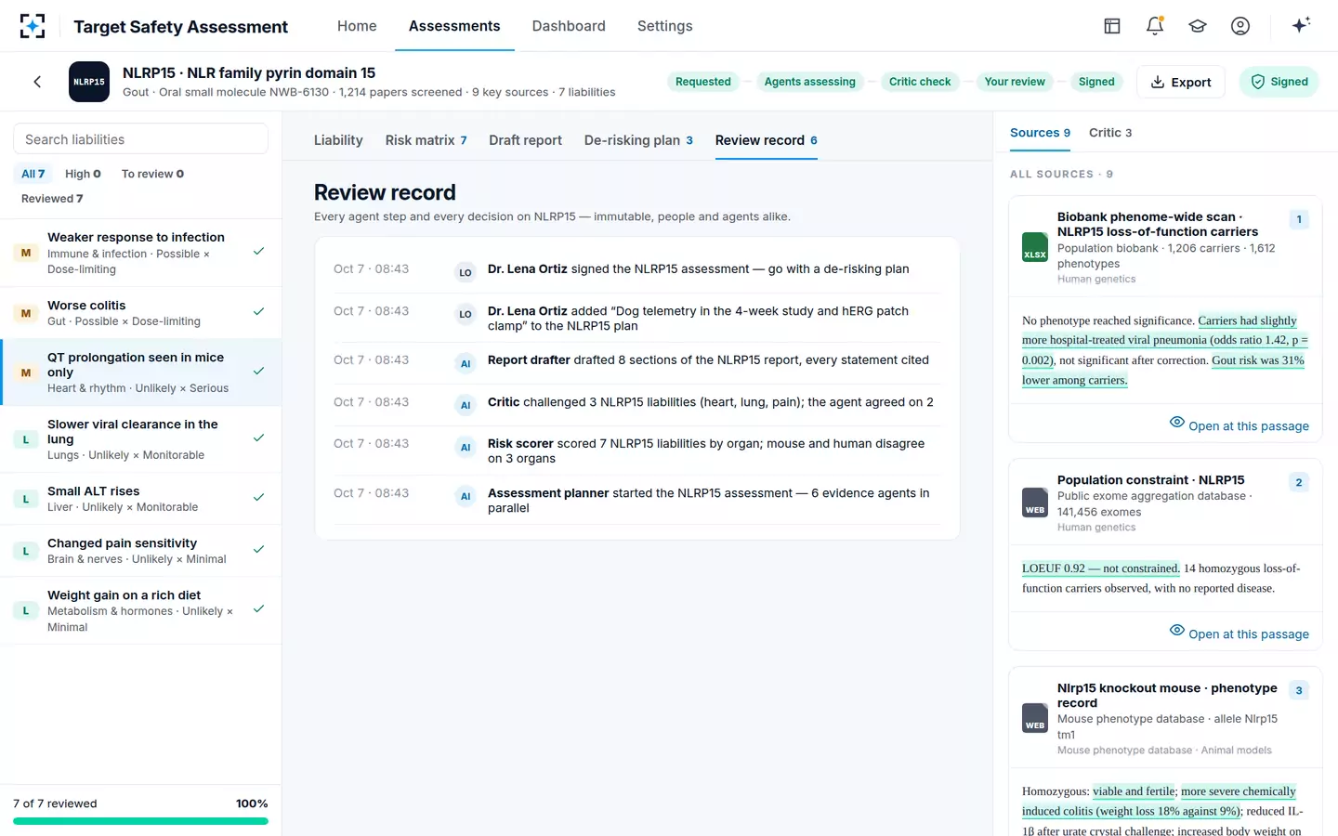Click AI avatar on Report drafter entry
Viewport: 1338px width, 836px height.
(x=466, y=363)
